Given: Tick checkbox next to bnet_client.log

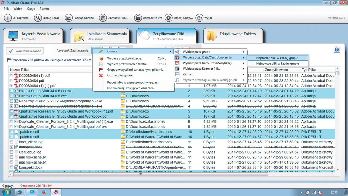Looking at the screenshot, I should (11, 142).
